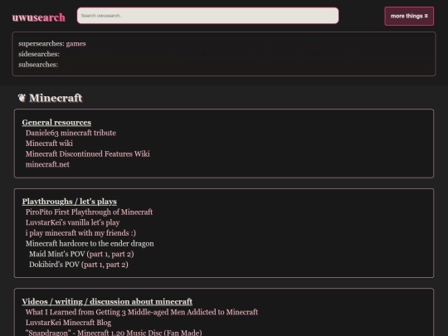This screenshot has width=448, height=336.
Task: Open Daniele63 minecraft tribute
Action: [x=71, y=133]
